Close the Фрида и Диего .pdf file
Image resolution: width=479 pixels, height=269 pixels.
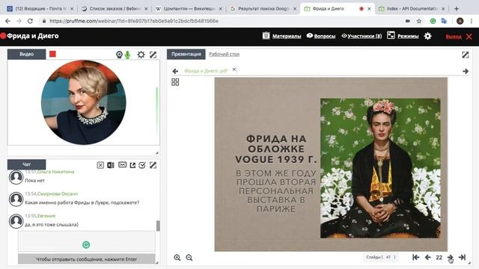pyautogui.click(x=234, y=69)
